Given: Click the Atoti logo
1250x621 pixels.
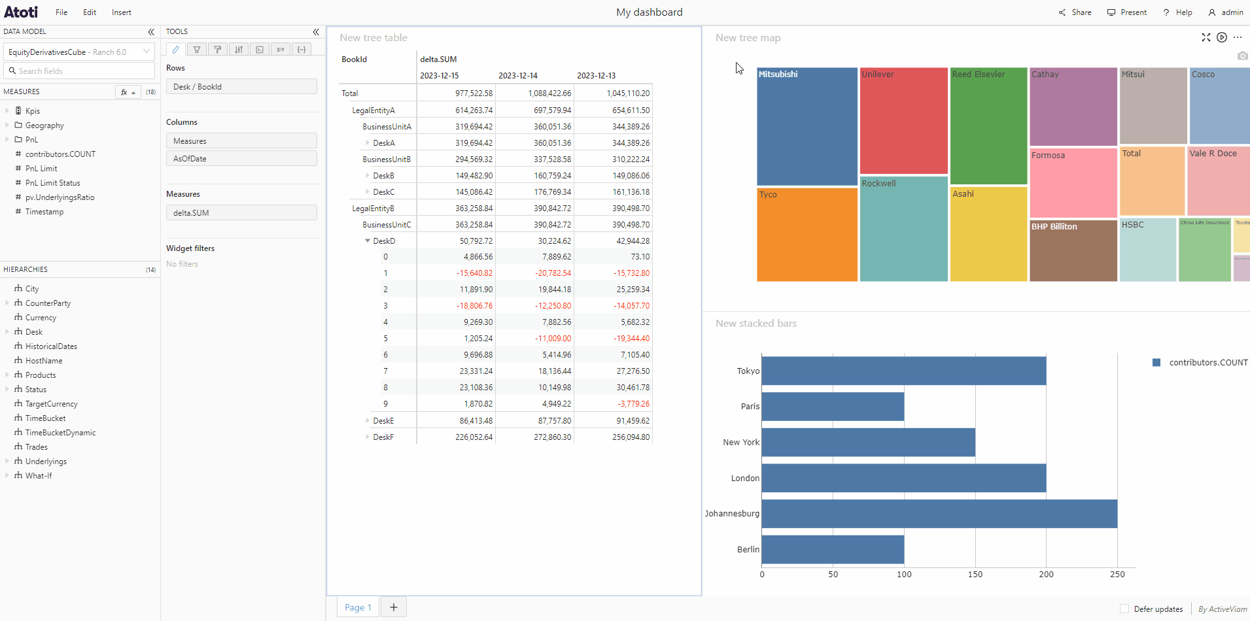Looking at the screenshot, I should [x=21, y=12].
